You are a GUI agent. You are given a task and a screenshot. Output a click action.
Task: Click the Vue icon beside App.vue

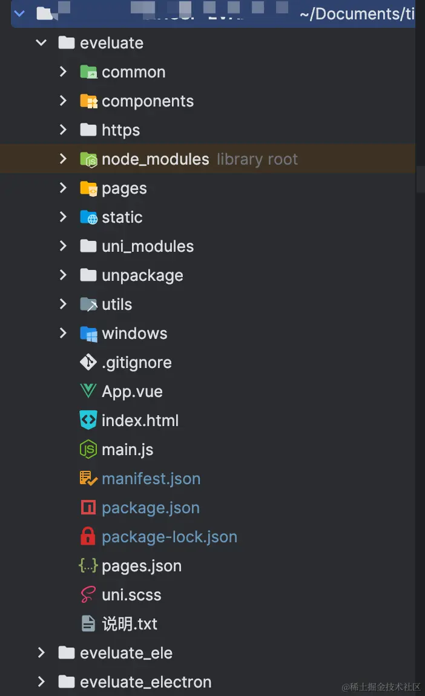[88, 391]
